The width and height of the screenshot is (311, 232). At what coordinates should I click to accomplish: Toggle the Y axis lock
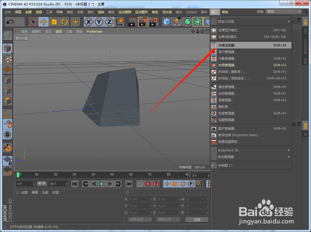click(99, 22)
